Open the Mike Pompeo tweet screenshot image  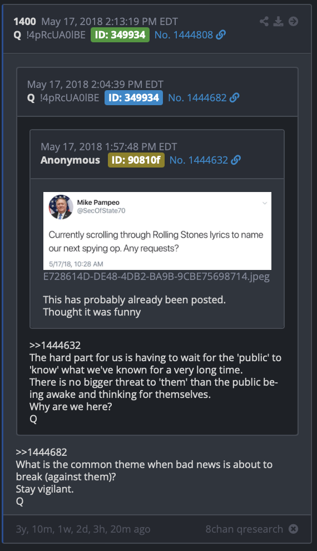[157, 231]
